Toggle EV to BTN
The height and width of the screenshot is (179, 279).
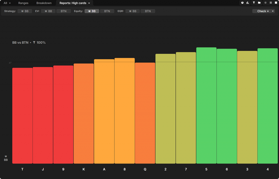[63, 11]
